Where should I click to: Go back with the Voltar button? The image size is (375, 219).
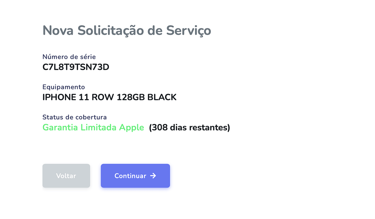coord(66,176)
